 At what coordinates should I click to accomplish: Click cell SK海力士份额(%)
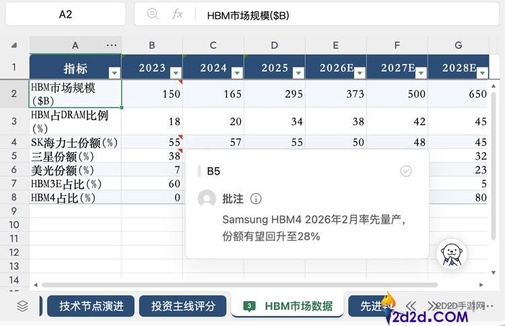click(x=75, y=141)
